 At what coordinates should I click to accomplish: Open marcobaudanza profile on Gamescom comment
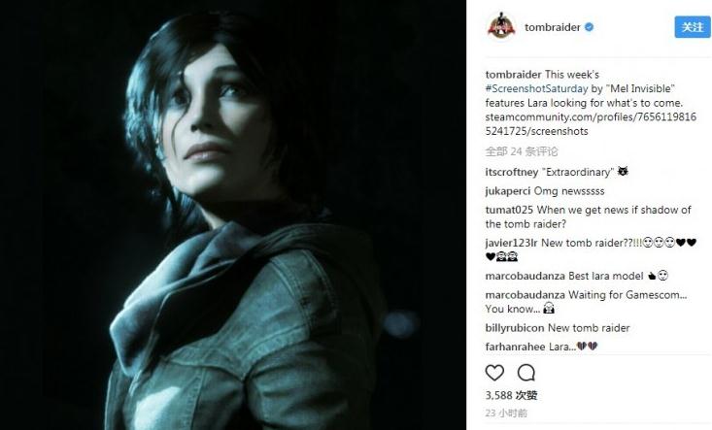(525, 295)
